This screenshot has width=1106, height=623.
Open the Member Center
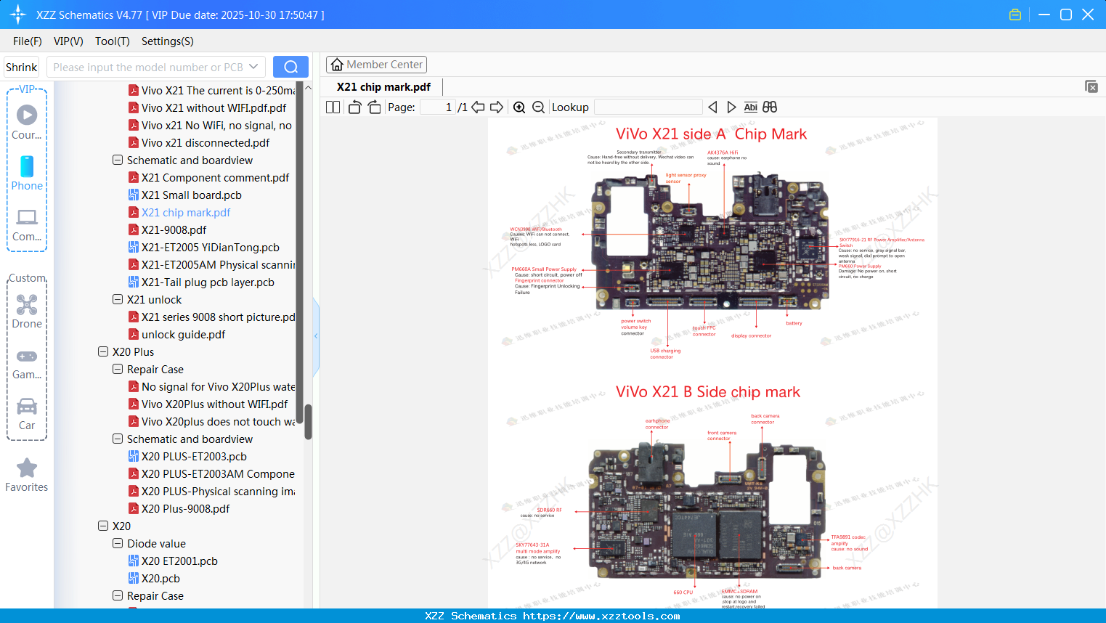point(376,64)
